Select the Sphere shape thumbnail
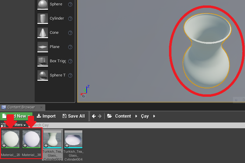The width and height of the screenshot is (245, 163). pyautogui.click(x=43, y=5)
